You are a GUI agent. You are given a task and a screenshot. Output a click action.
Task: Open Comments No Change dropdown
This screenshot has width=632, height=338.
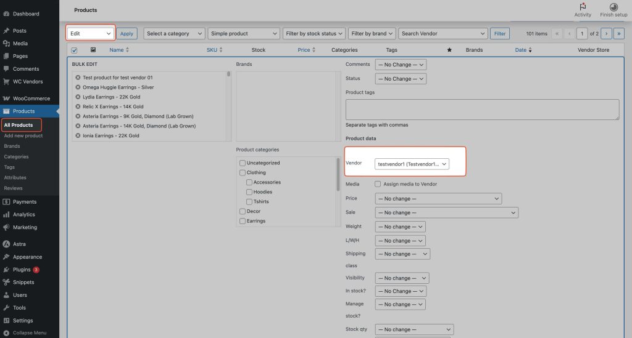point(401,65)
